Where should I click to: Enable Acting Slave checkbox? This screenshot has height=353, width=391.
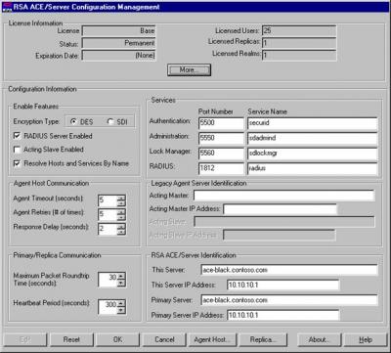pos(18,150)
